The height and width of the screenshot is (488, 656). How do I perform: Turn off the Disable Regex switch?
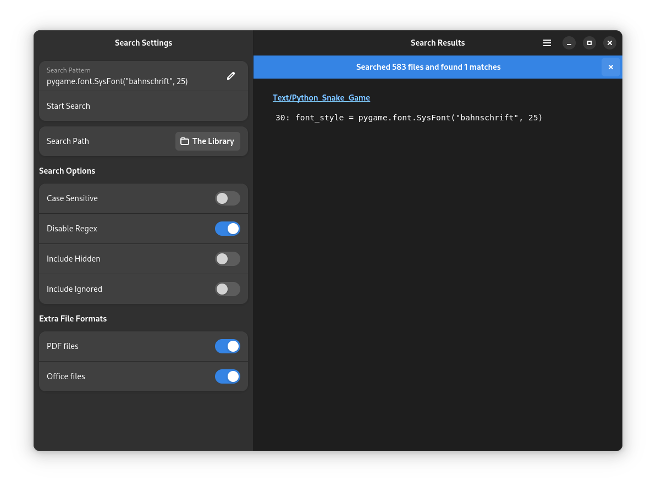tap(228, 229)
